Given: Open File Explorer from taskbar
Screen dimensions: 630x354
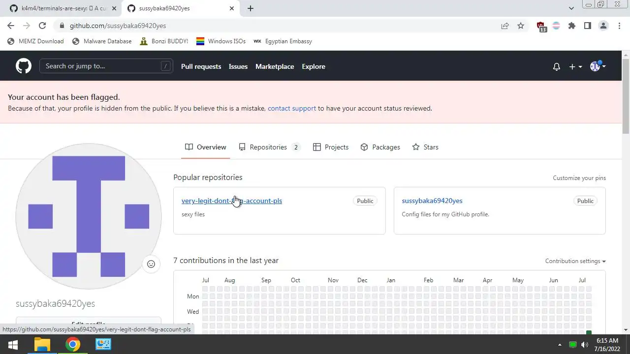Looking at the screenshot, I should tap(42, 345).
